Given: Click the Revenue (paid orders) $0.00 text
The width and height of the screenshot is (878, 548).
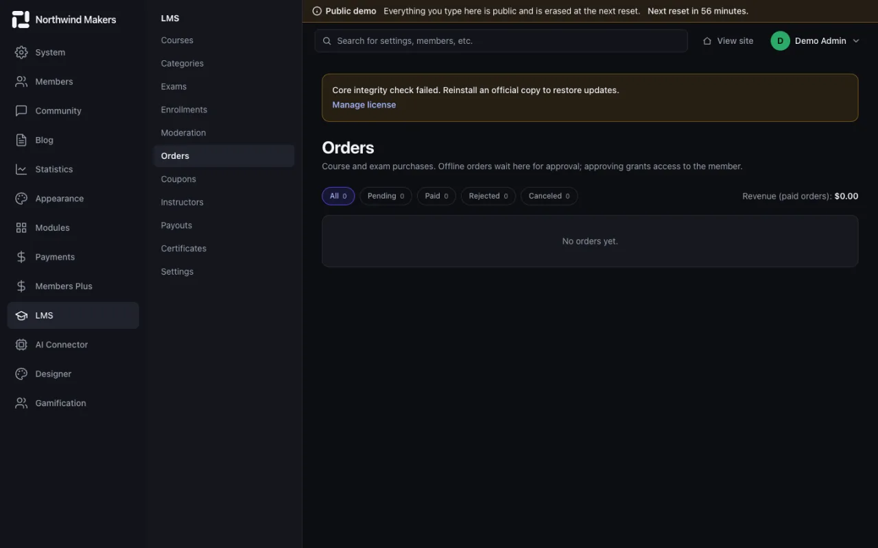Looking at the screenshot, I should (800, 196).
